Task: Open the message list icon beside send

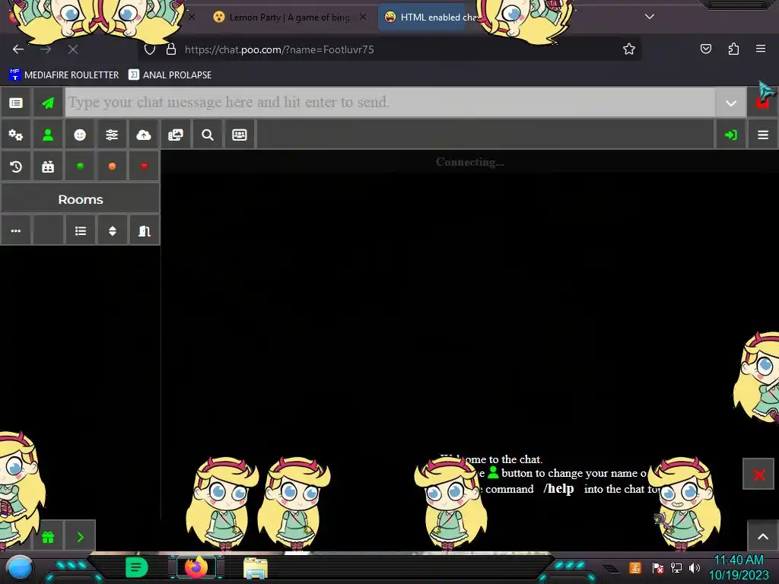Action: tap(16, 103)
